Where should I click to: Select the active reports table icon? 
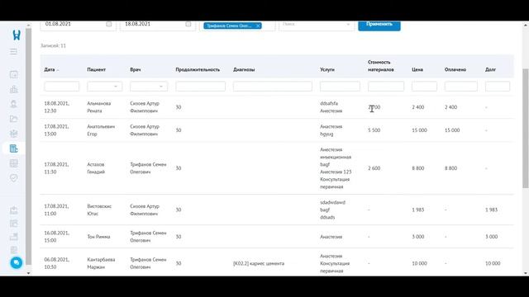coord(13,148)
